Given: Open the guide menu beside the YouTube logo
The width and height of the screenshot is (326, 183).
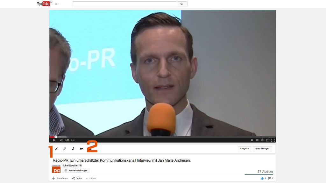Looking at the screenshot, I should click(x=56, y=4).
